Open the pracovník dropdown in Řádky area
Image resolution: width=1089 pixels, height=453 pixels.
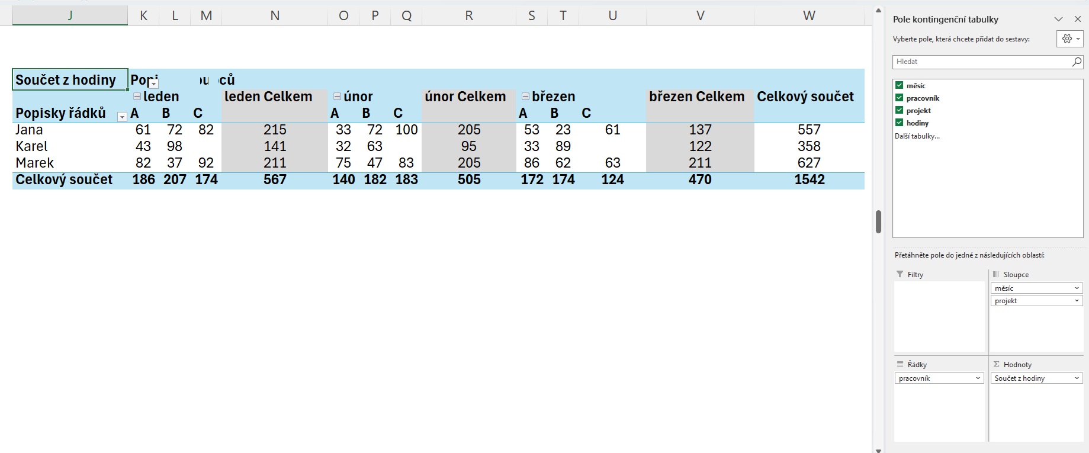click(x=978, y=378)
